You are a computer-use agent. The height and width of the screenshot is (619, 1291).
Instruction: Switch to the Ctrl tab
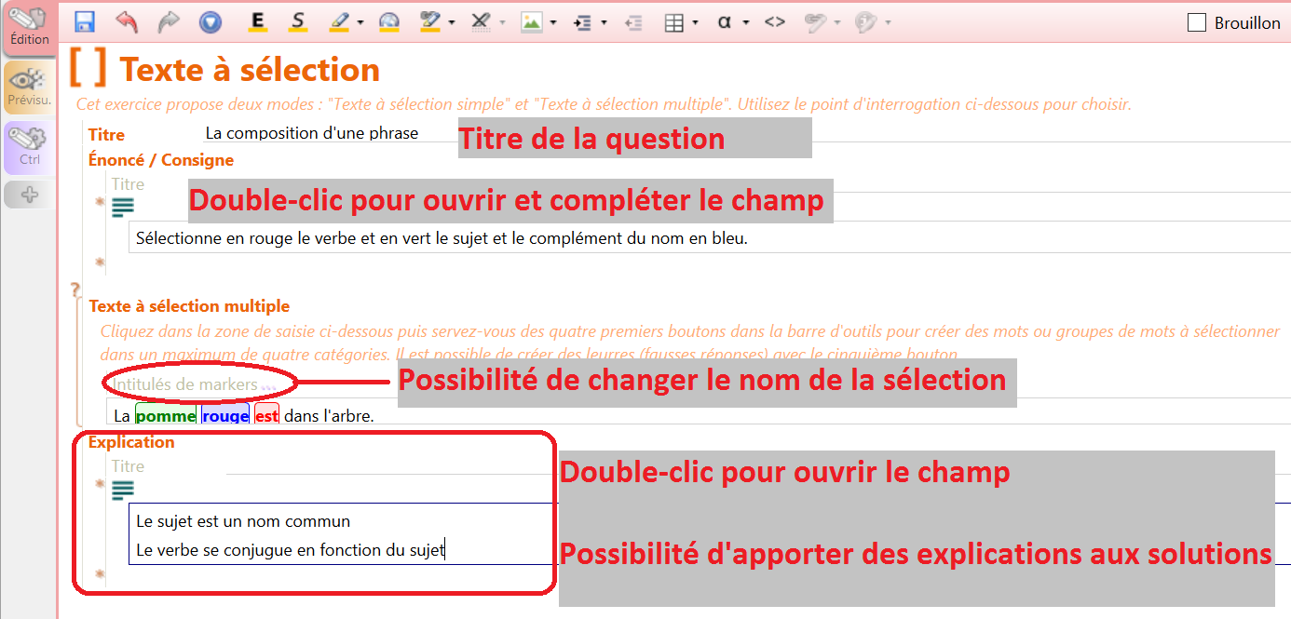pyautogui.click(x=30, y=148)
